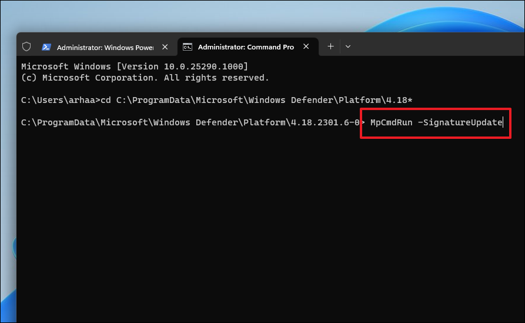Close the Windows PowerShell tab
Screen dimensions: 525x323
click(165, 47)
